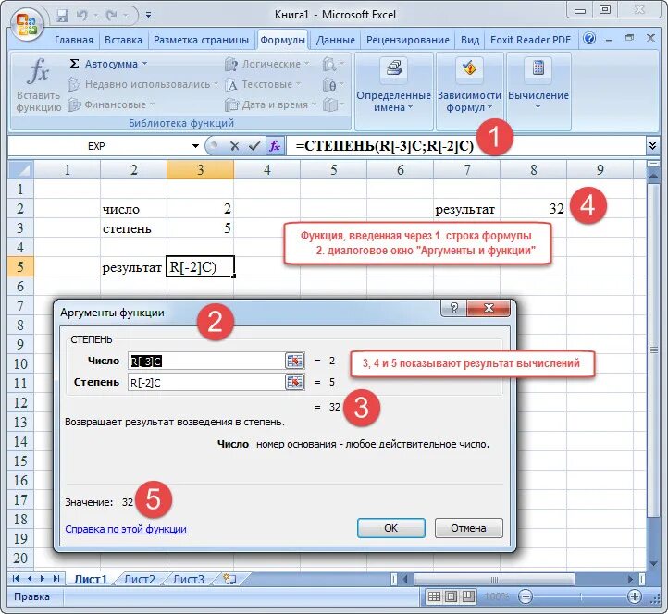Collapse dialog via Степень range selector icon
The height and width of the screenshot is (614, 668).
[x=294, y=383]
